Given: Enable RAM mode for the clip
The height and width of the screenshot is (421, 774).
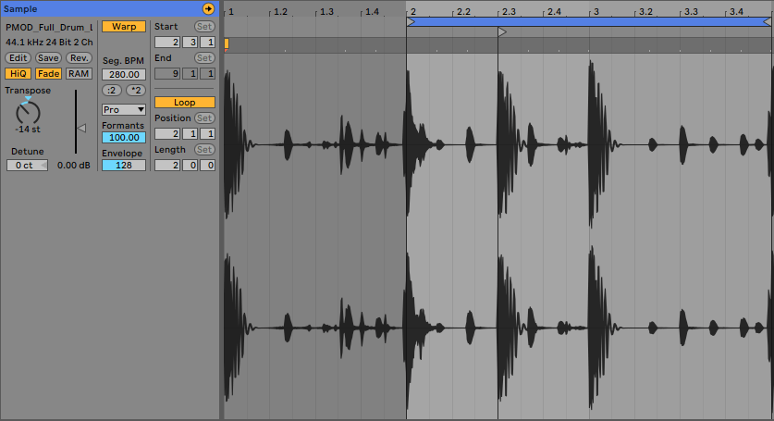Looking at the screenshot, I should [x=79, y=74].
